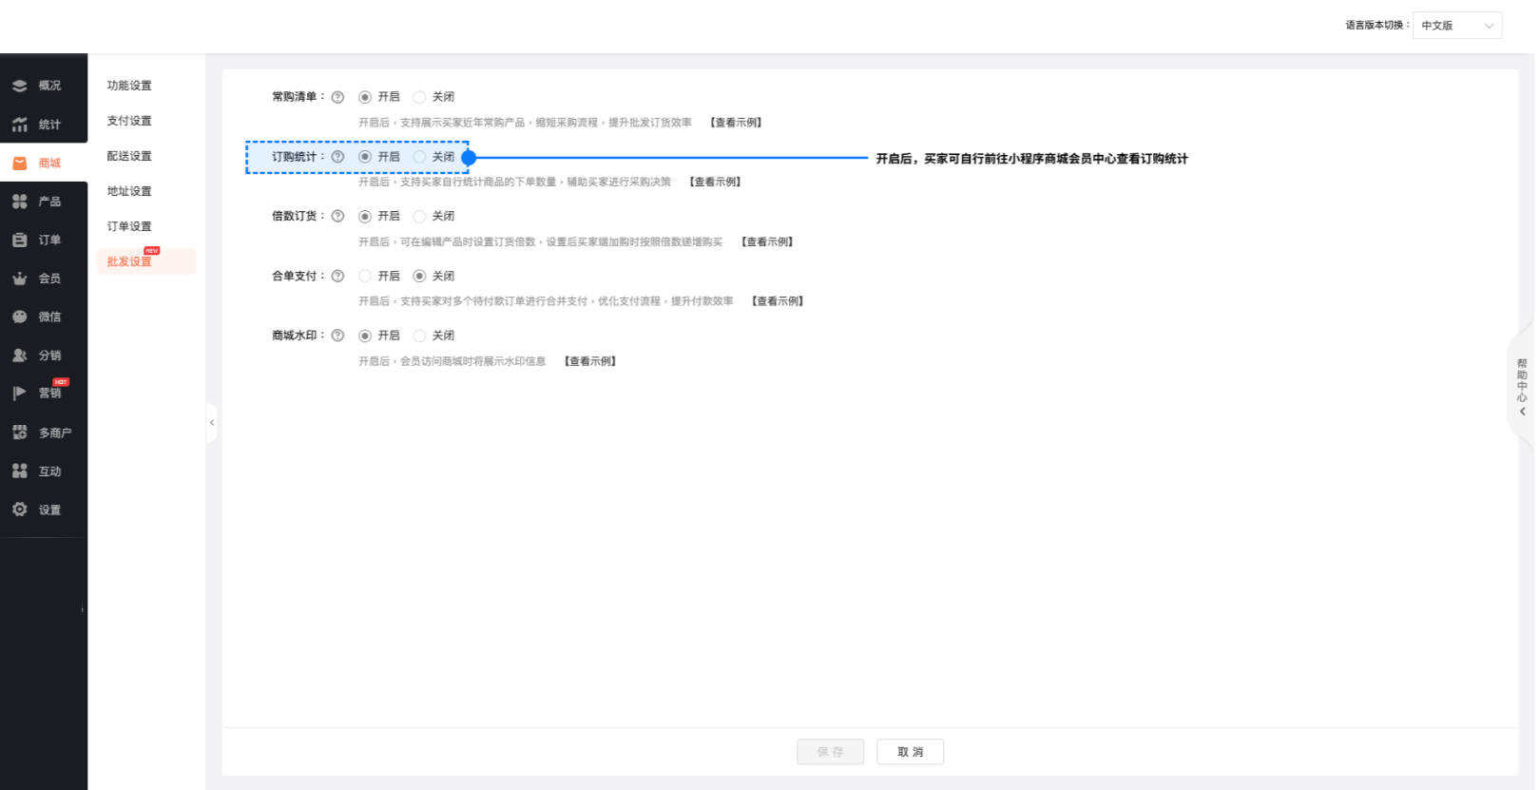Open the 多商户 multi-merchant icon
1539x790 pixels.
click(x=20, y=433)
